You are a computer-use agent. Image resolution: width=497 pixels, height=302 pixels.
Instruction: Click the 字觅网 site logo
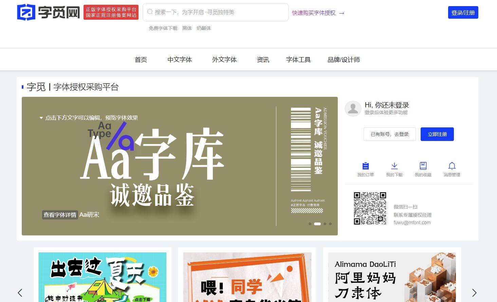point(48,12)
